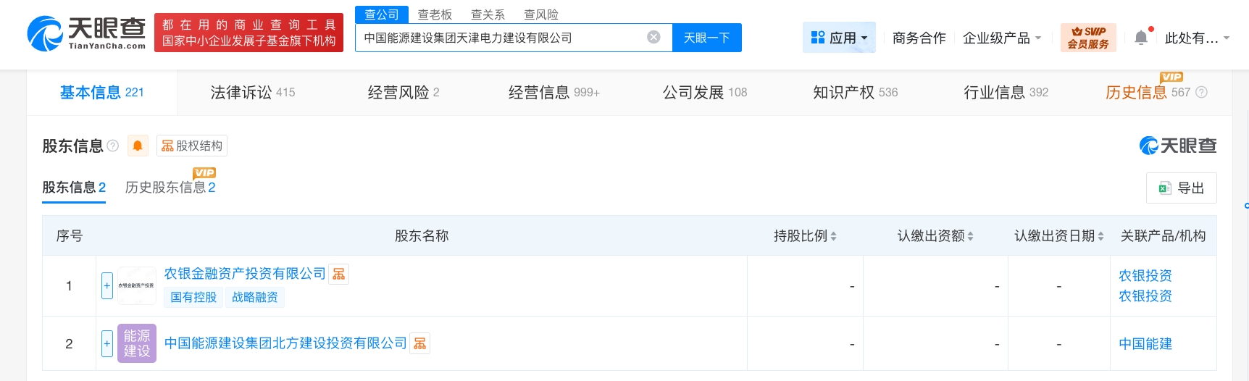Clear the search box text
1249x381 pixels.
653,38
